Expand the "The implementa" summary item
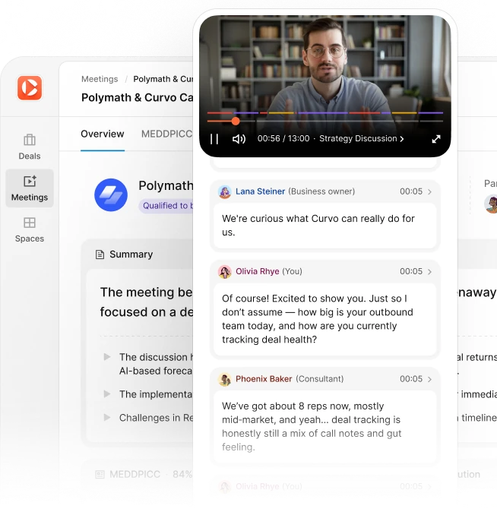The width and height of the screenshot is (497, 512). coord(107,393)
